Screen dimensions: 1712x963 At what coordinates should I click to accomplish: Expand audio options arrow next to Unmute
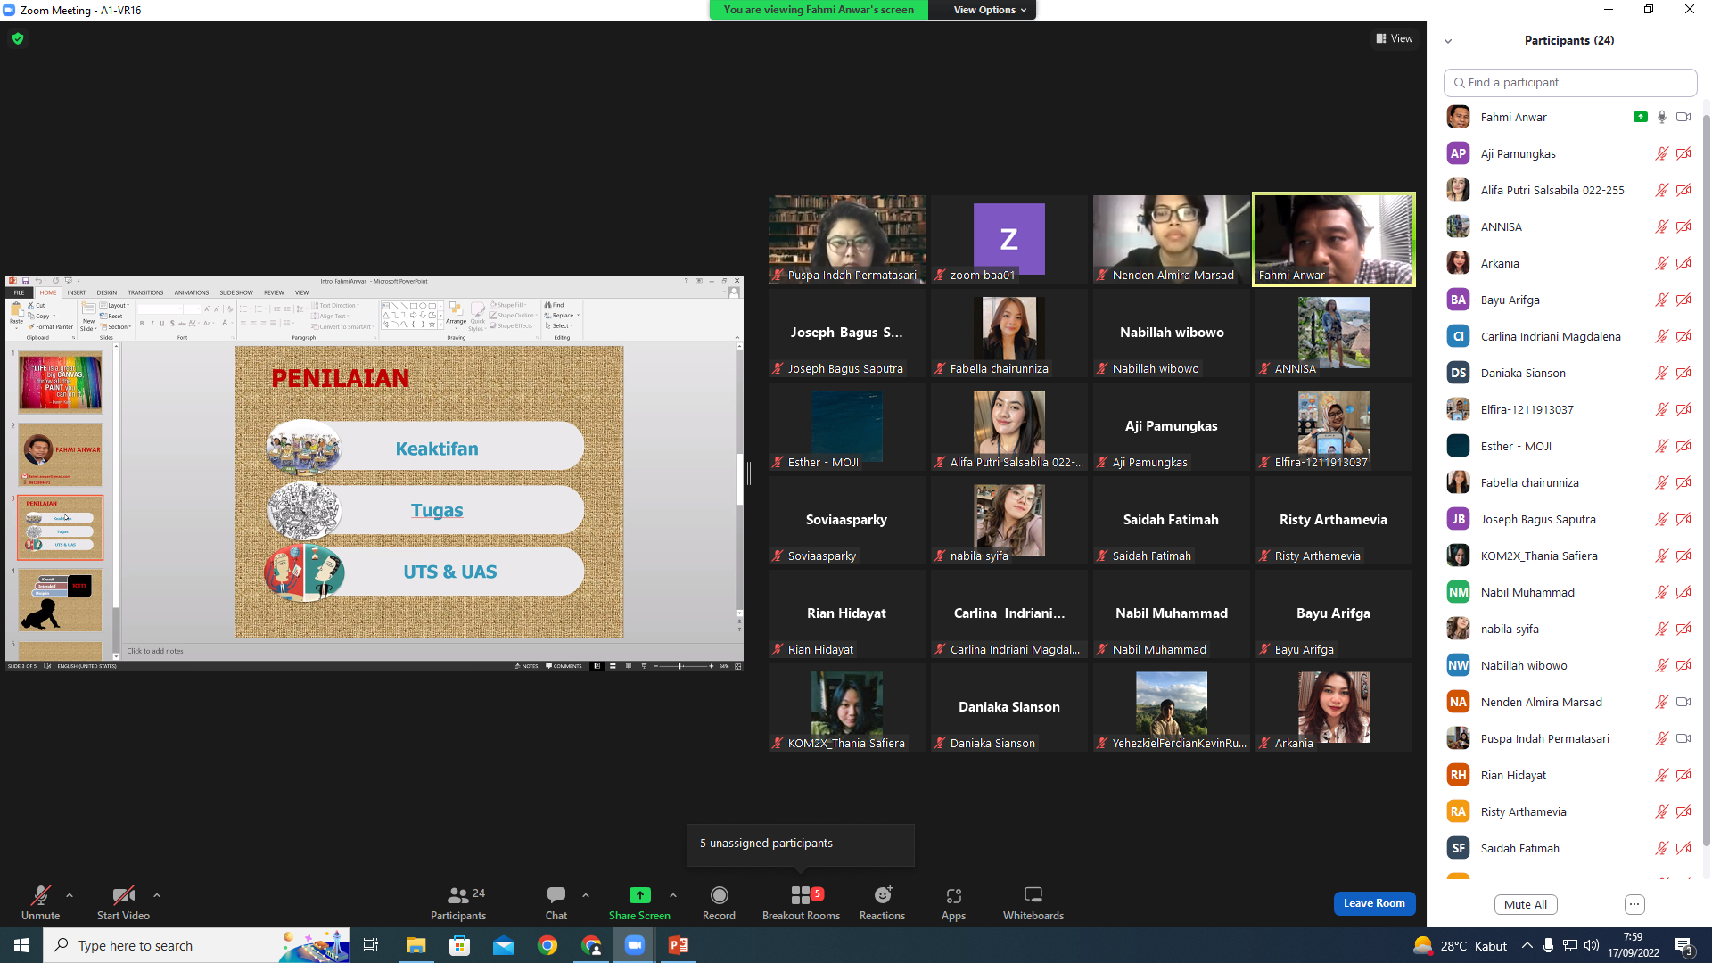[70, 895]
